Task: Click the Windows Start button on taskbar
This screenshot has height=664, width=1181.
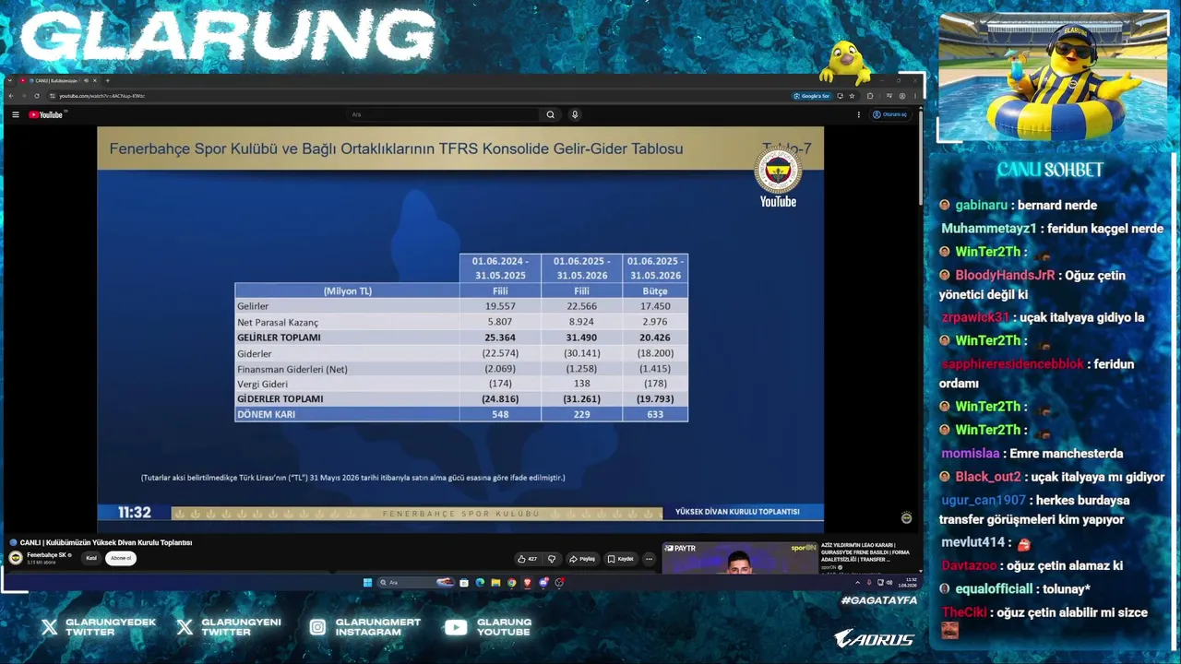Action: [x=367, y=583]
